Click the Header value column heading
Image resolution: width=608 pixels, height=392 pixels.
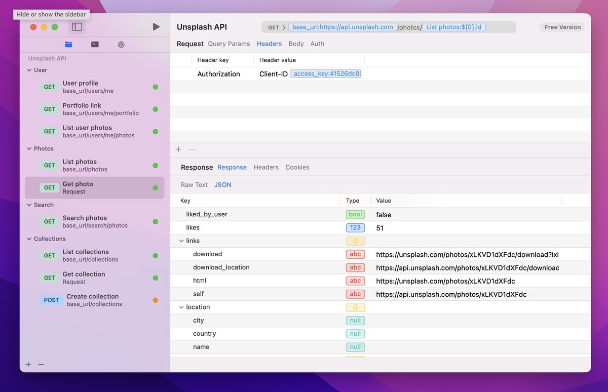tap(278, 60)
